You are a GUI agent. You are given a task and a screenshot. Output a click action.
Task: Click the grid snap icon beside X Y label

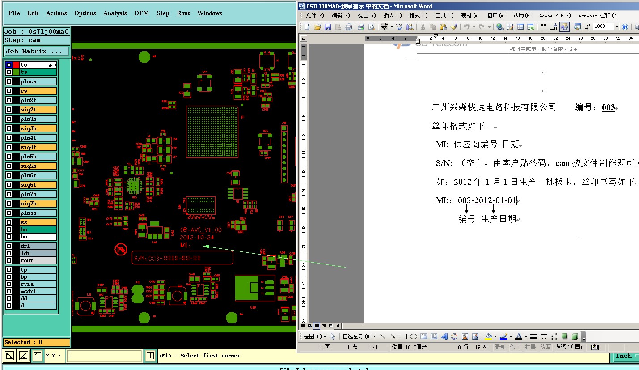(x=38, y=356)
